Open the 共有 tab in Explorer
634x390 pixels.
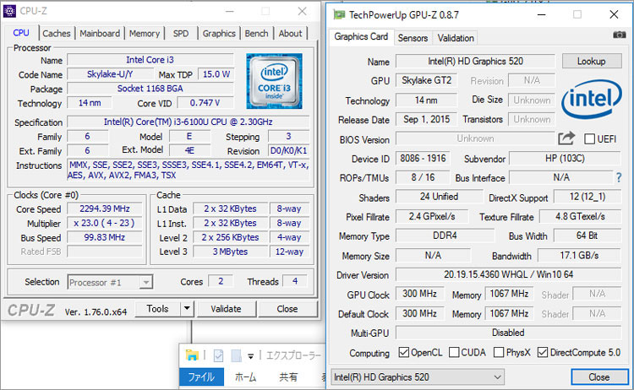(x=288, y=376)
